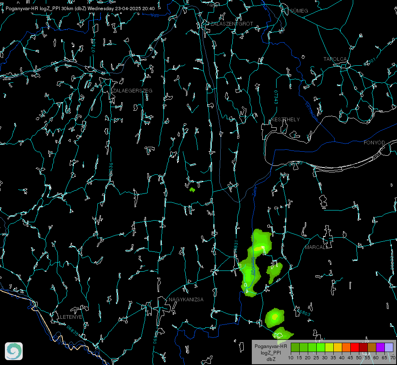Select the ZALASZENTGRÓT town label

point(232,24)
